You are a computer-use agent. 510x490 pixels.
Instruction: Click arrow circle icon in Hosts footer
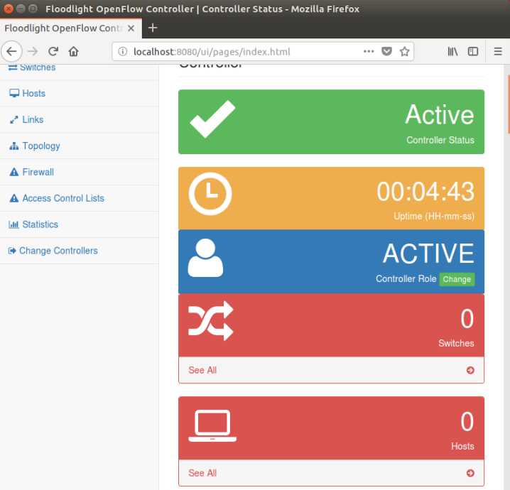coord(470,473)
